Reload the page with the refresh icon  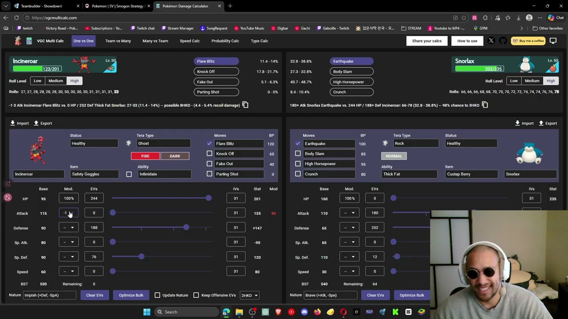click(x=16, y=18)
